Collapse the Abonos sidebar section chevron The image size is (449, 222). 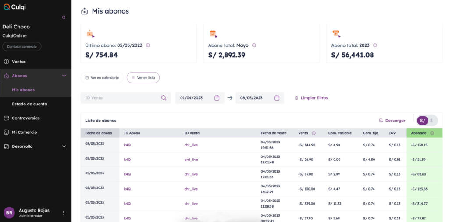pos(64,76)
